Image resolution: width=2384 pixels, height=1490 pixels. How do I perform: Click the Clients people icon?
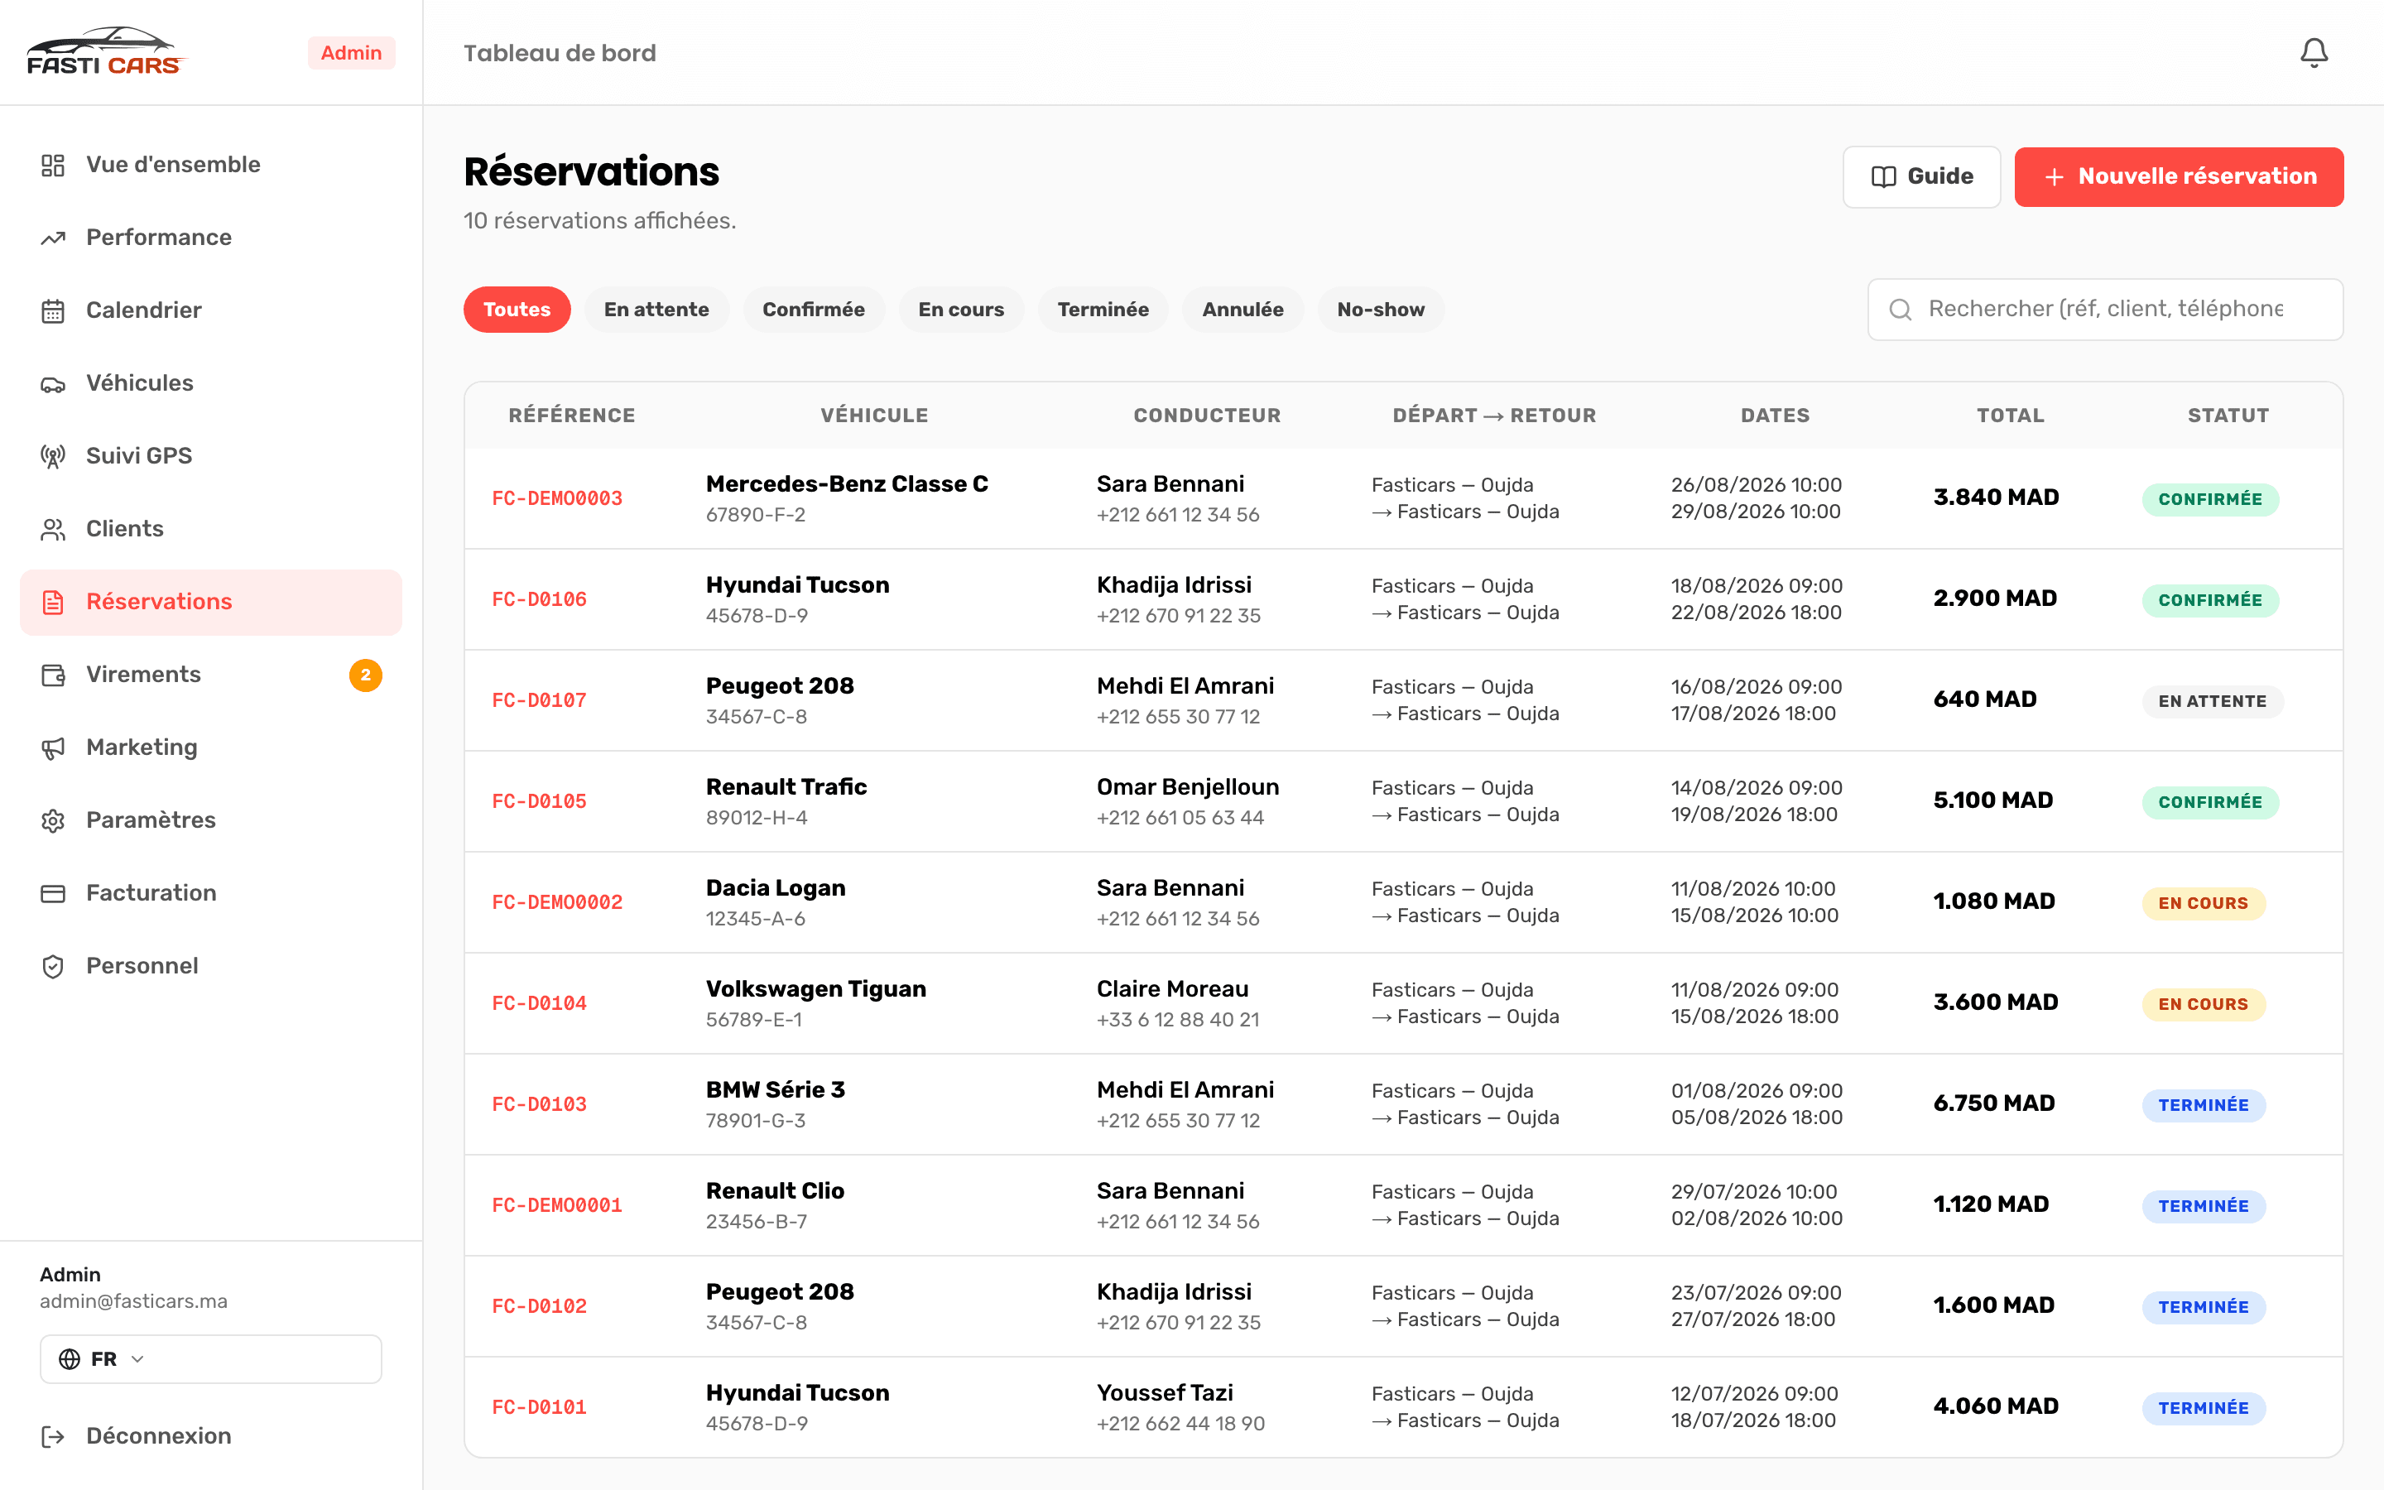point(53,529)
